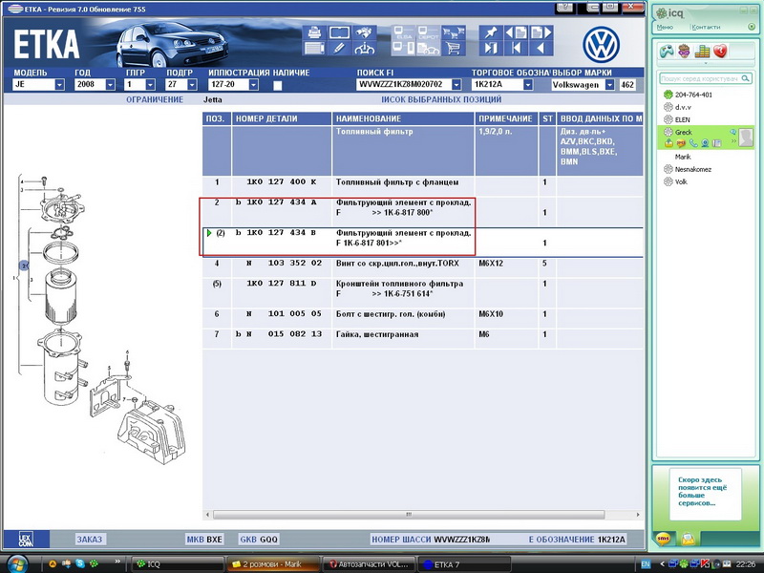This screenshot has width=764, height=573.
Task: Click the ICQ red heart icon
Action: click(720, 51)
